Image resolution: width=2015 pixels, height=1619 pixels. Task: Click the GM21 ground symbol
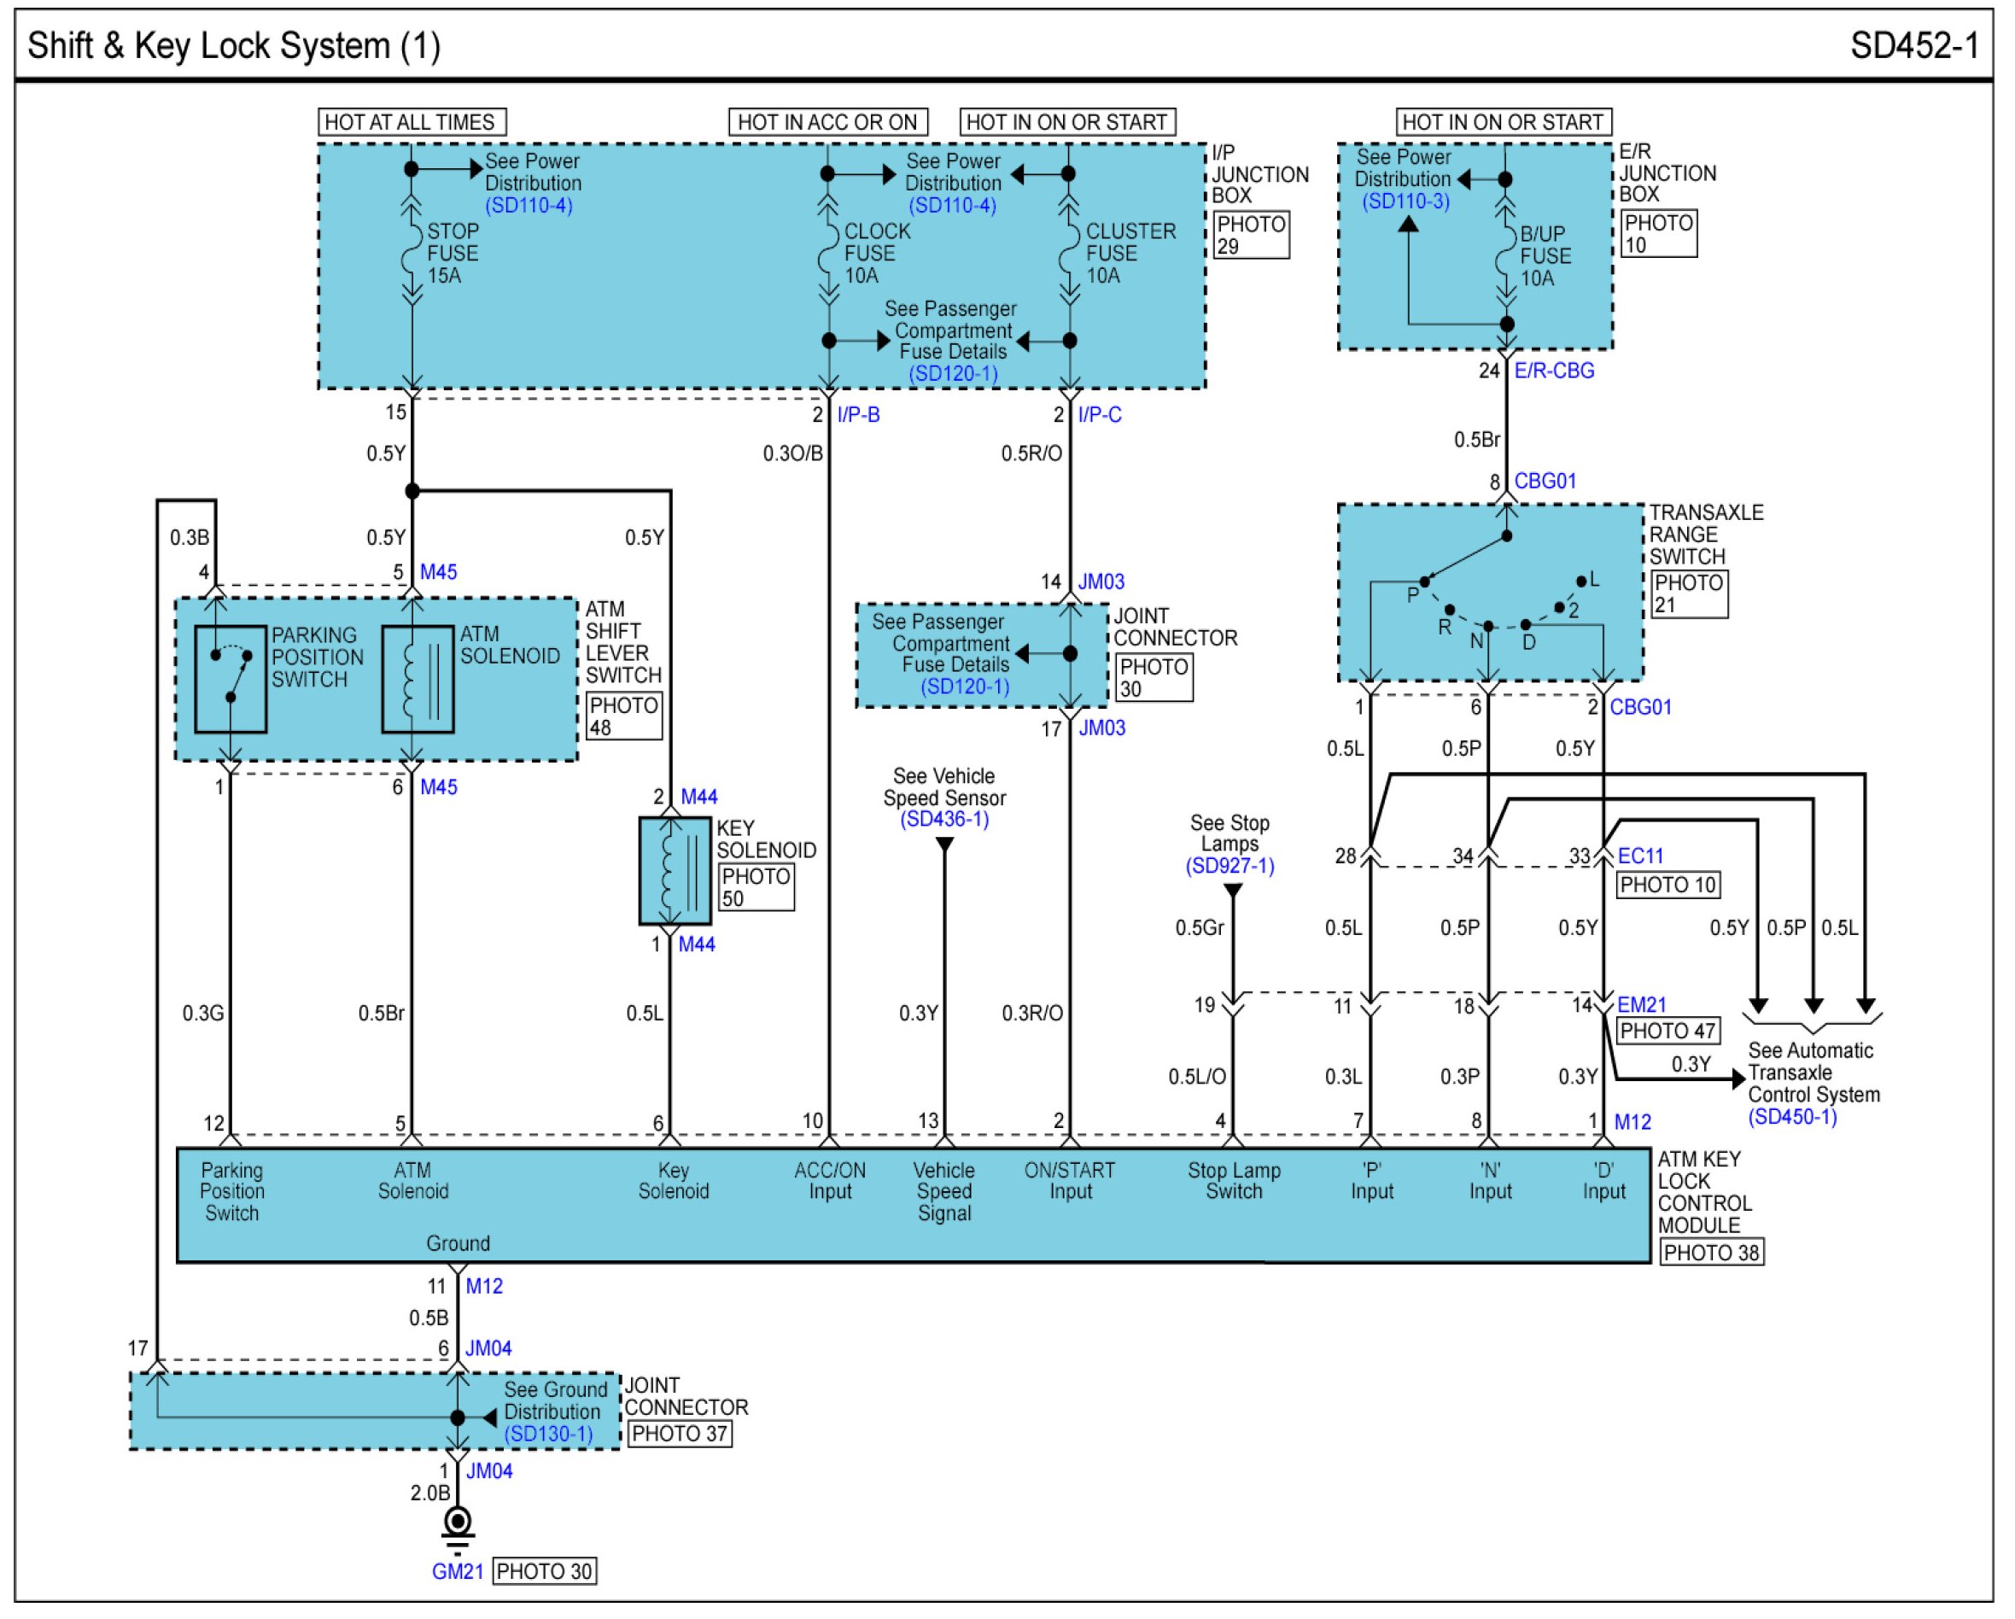click(457, 1528)
